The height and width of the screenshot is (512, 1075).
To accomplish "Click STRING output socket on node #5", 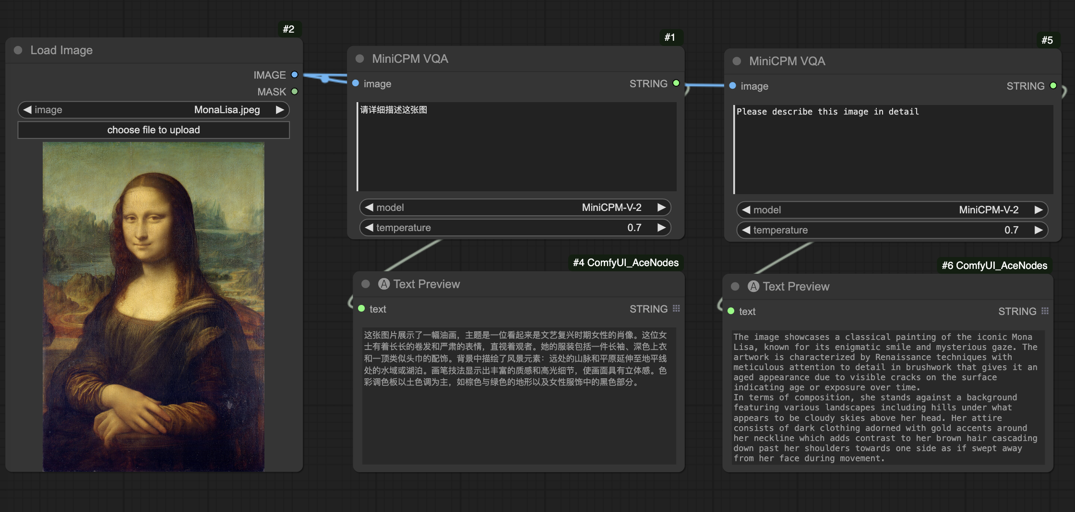I will click(x=1053, y=85).
